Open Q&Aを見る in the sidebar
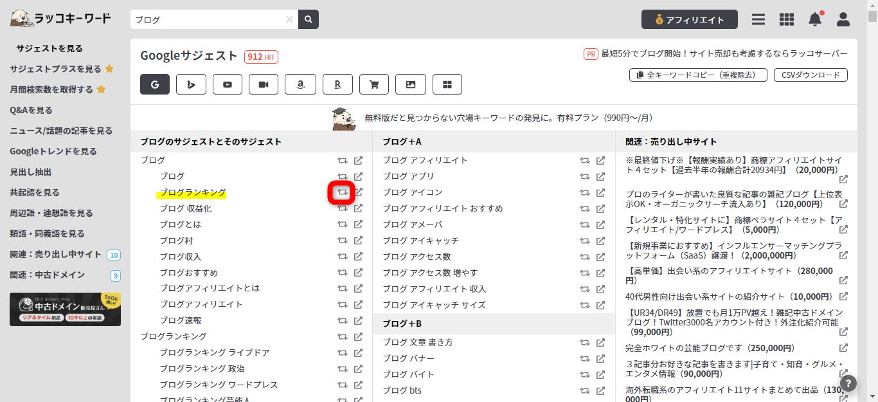Viewport: 878px width, 402px height. [31, 110]
